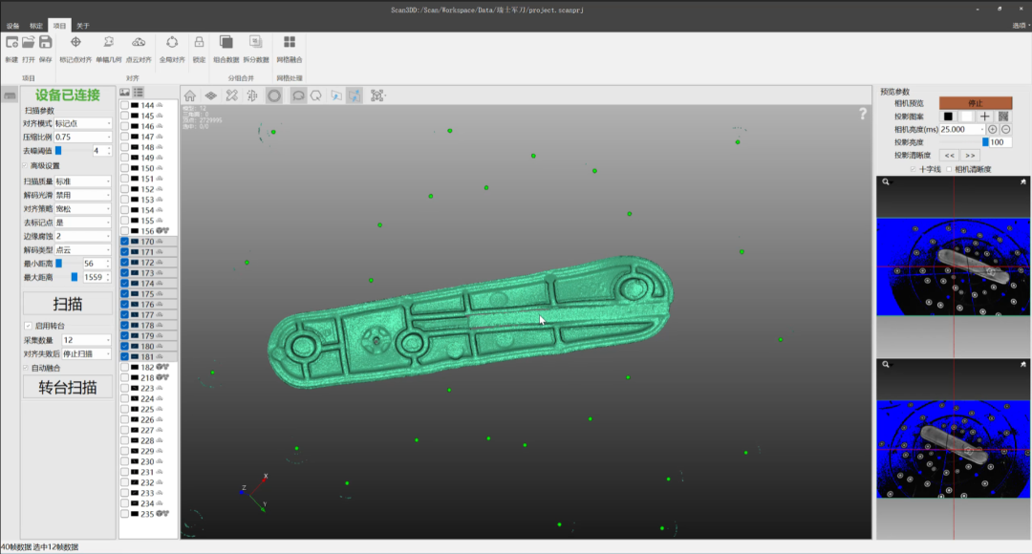Image resolution: width=1032 pixels, height=554 pixels.
Task: Uncheck frame 181 in the list
Action: pos(124,356)
